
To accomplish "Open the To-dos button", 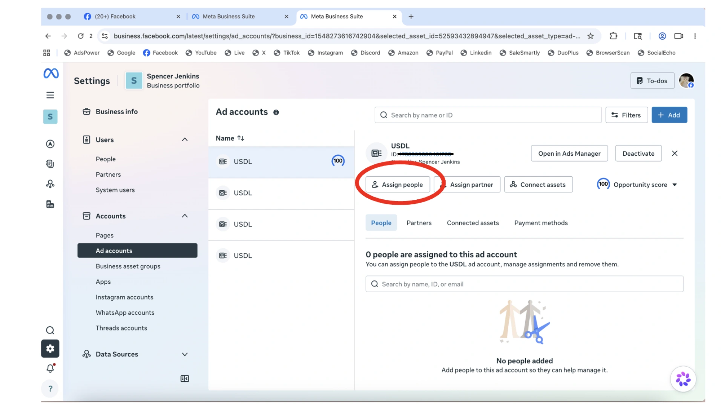I will tap(652, 81).
